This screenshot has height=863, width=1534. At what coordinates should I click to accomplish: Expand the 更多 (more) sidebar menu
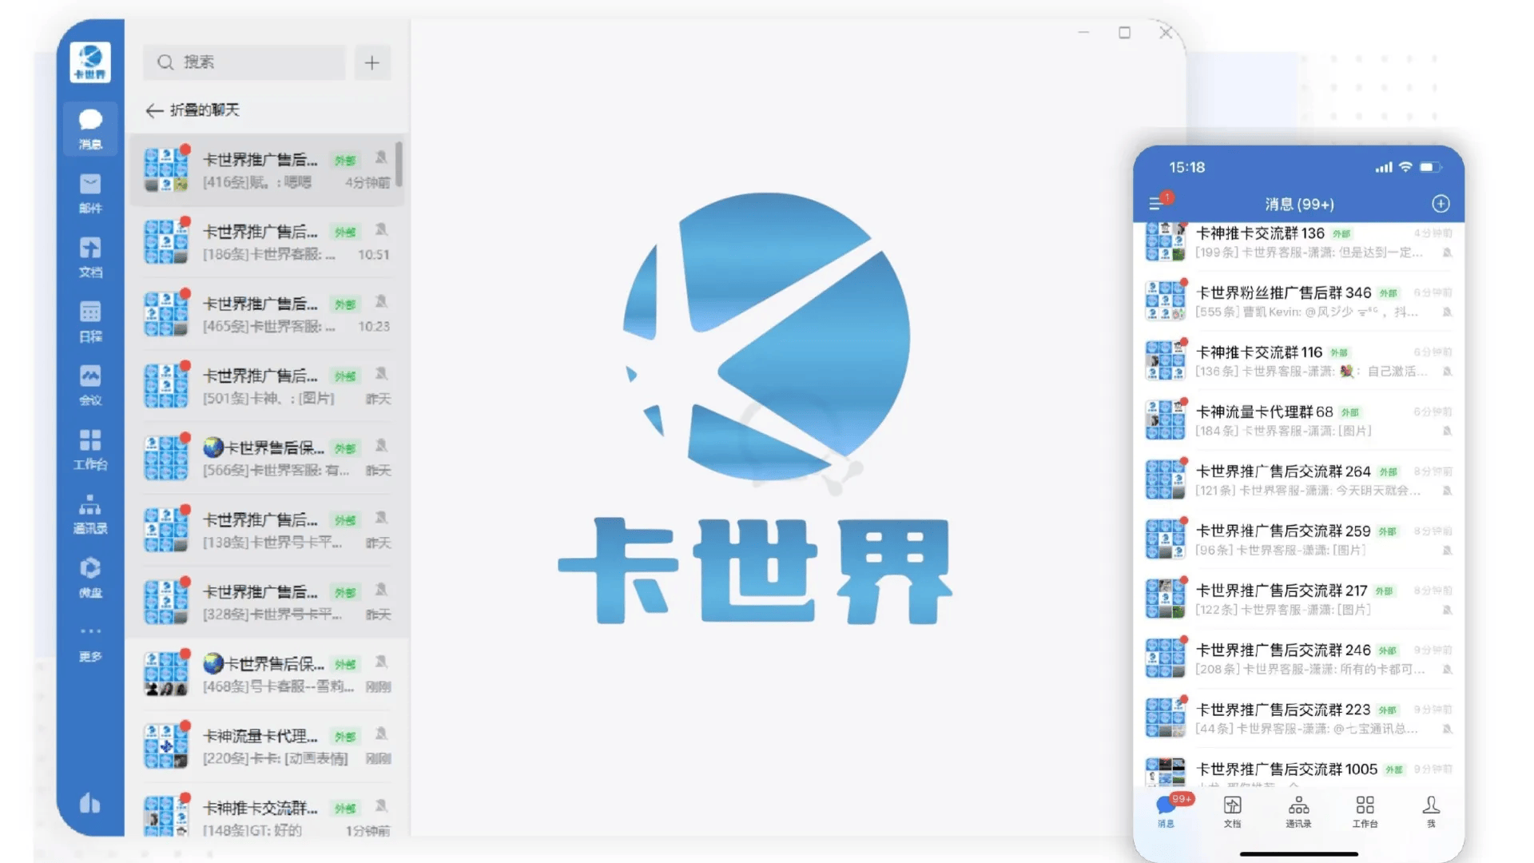(90, 641)
